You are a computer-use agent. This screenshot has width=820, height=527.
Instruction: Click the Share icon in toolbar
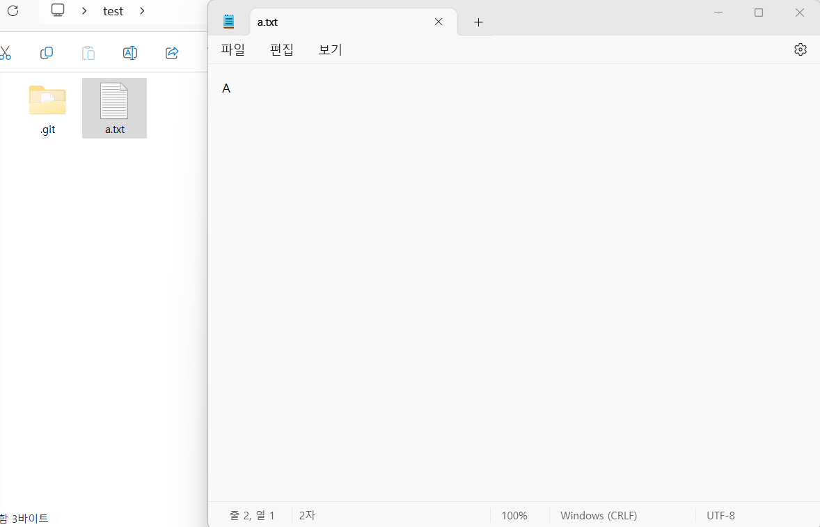(172, 53)
